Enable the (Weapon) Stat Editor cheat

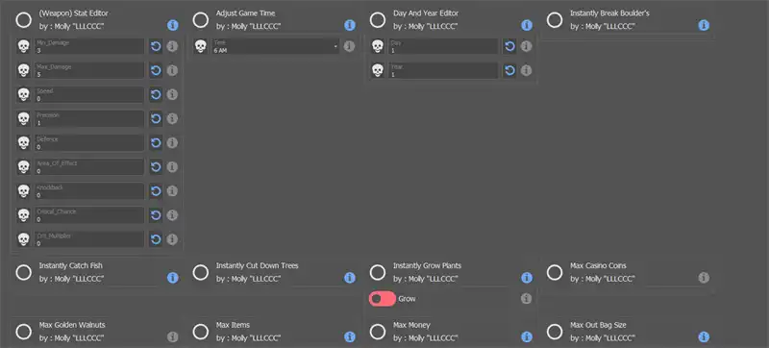coord(23,20)
